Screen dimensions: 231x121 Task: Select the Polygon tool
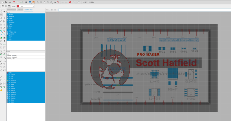click(1, 41)
